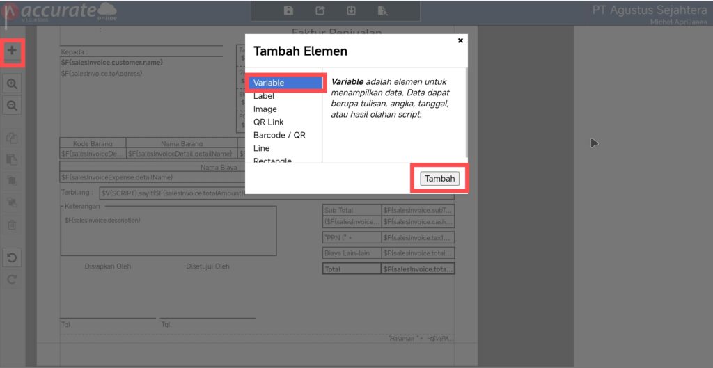Select Variable in the element list
This screenshot has height=368, width=713.
pyautogui.click(x=285, y=83)
